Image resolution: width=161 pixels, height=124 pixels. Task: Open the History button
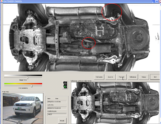[x=144, y=77]
